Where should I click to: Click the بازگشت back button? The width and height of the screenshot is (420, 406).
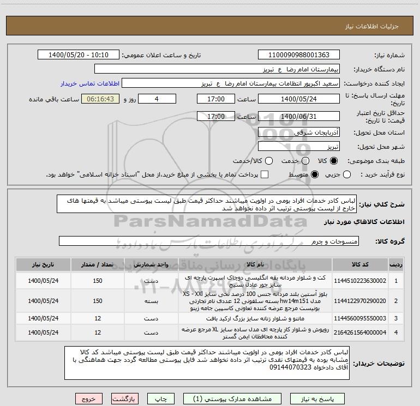(125, 399)
